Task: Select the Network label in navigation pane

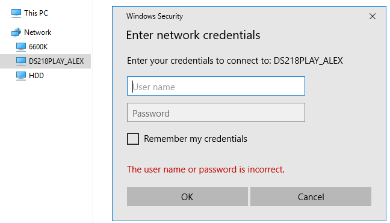Action: [37, 32]
